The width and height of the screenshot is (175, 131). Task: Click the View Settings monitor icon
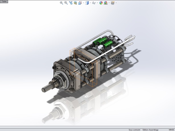tap(113, 3)
